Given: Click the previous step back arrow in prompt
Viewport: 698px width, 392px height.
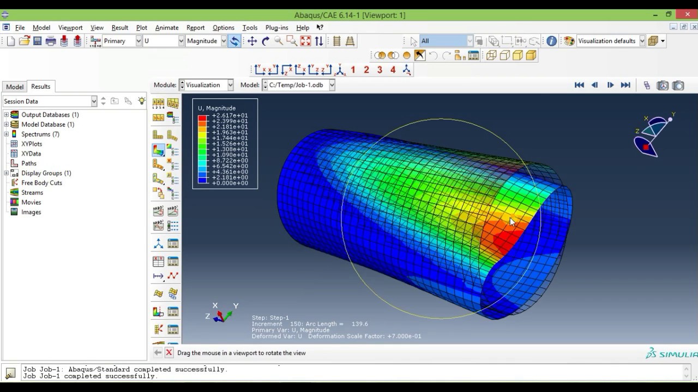Looking at the screenshot, I should click(158, 353).
